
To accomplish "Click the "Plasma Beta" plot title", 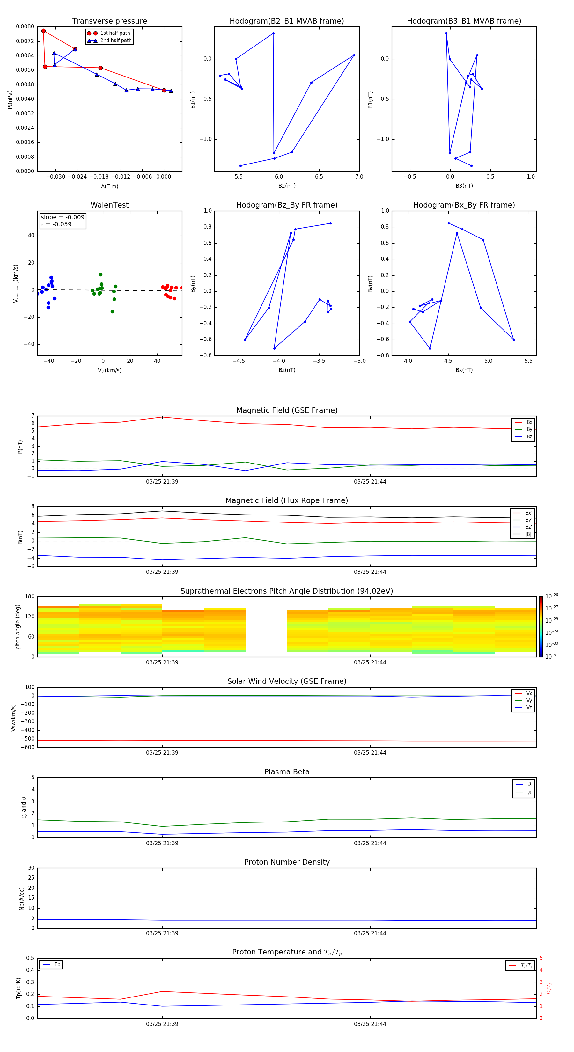I will pos(287,772).
